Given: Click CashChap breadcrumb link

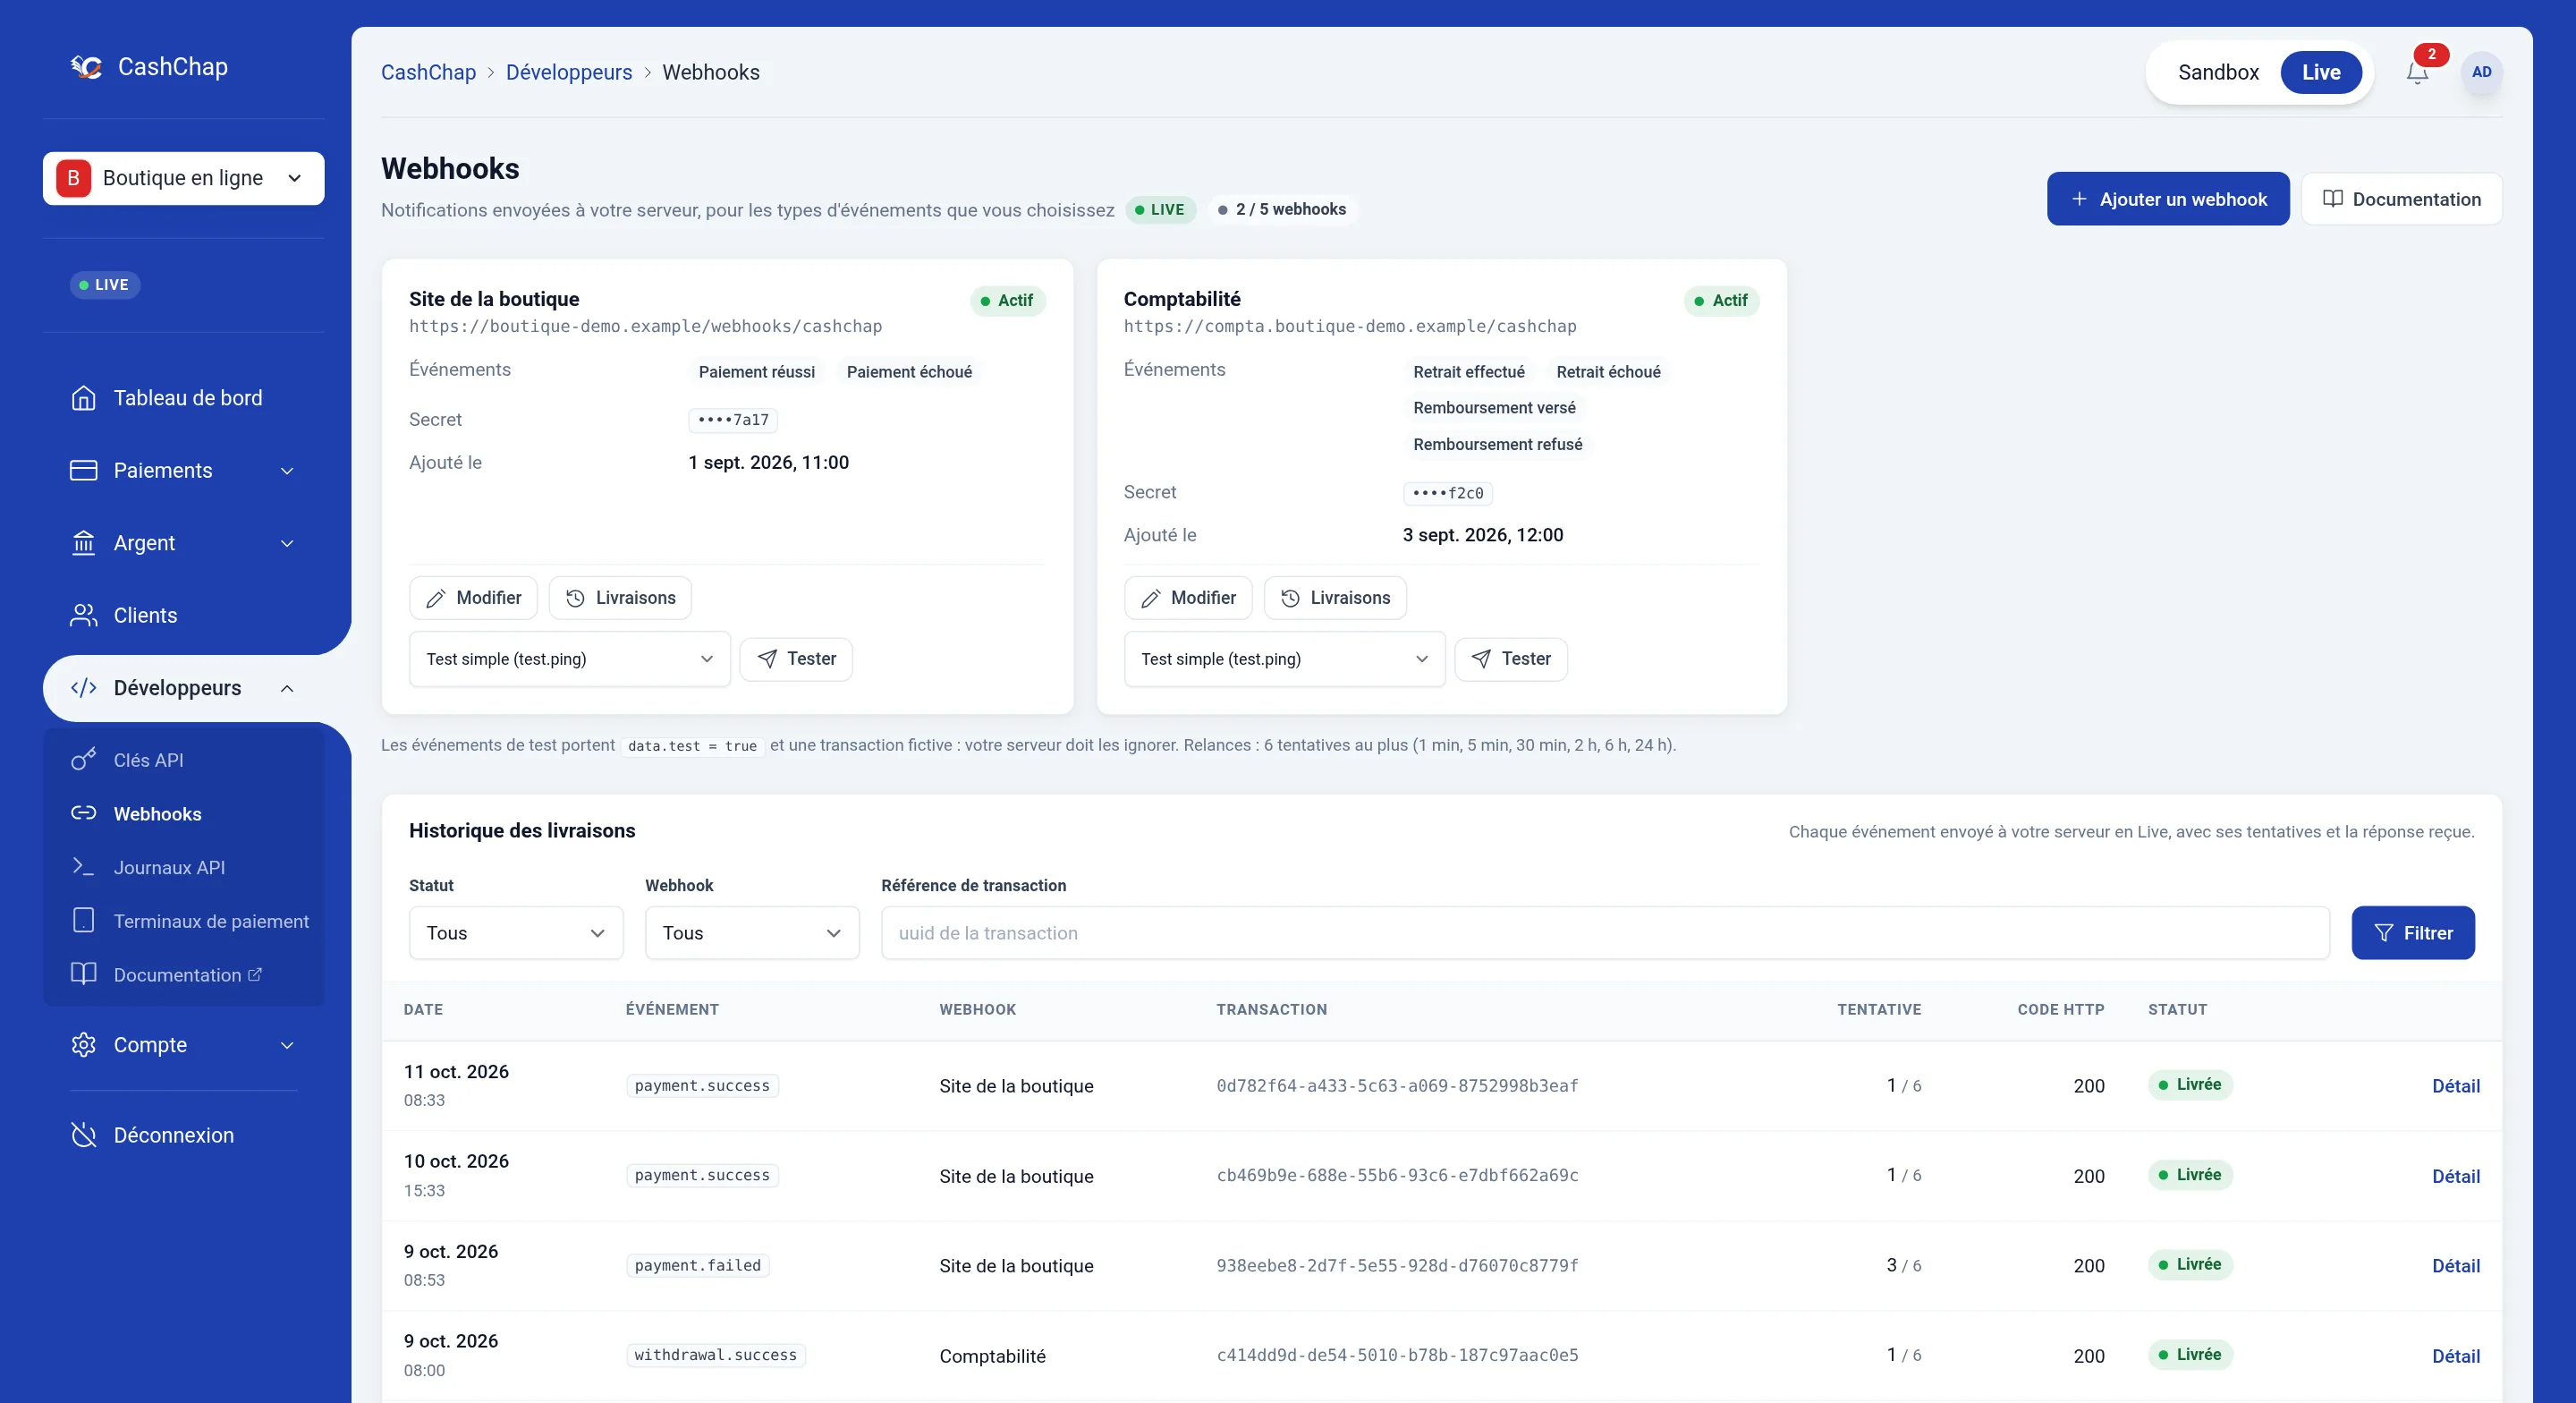Looking at the screenshot, I should [428, 72].
